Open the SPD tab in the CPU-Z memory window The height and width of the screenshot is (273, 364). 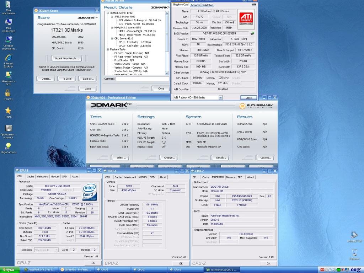point(152,177)
